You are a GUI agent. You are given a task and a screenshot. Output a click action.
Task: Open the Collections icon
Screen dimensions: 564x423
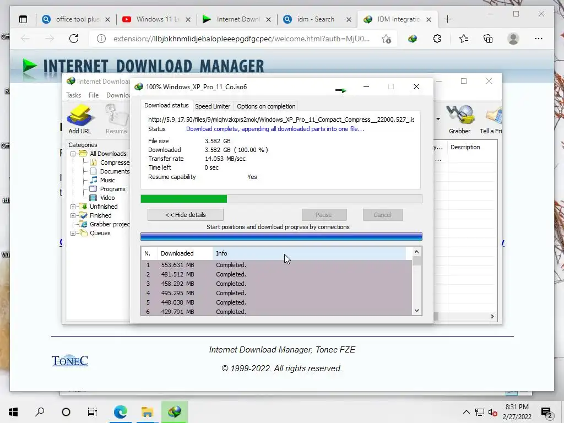(488, 39)
